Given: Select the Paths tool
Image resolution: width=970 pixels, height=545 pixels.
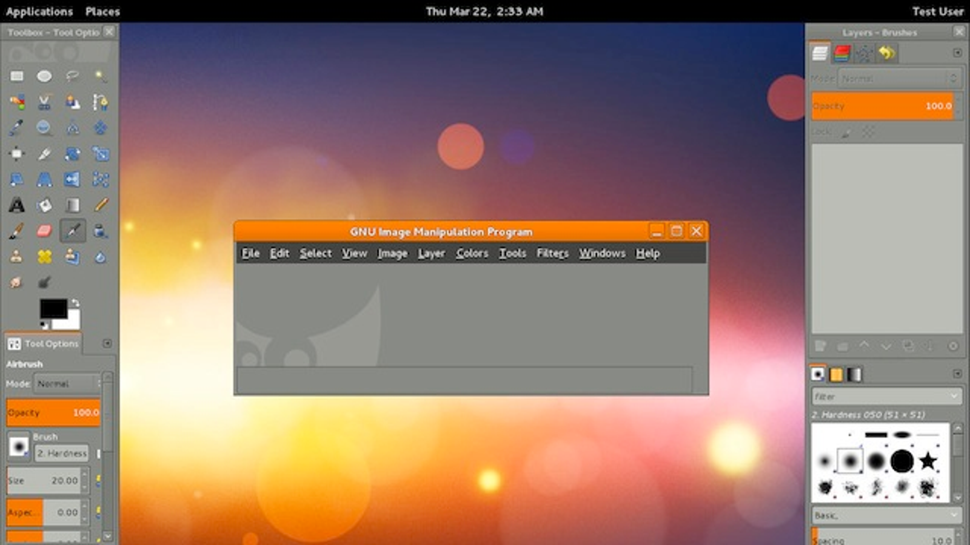Looking at the screenshot, I should tap(100, 102).
